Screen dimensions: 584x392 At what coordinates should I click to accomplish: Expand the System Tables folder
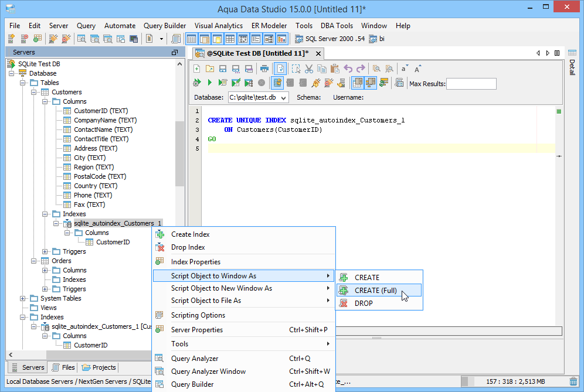click(x=22, y=298)
